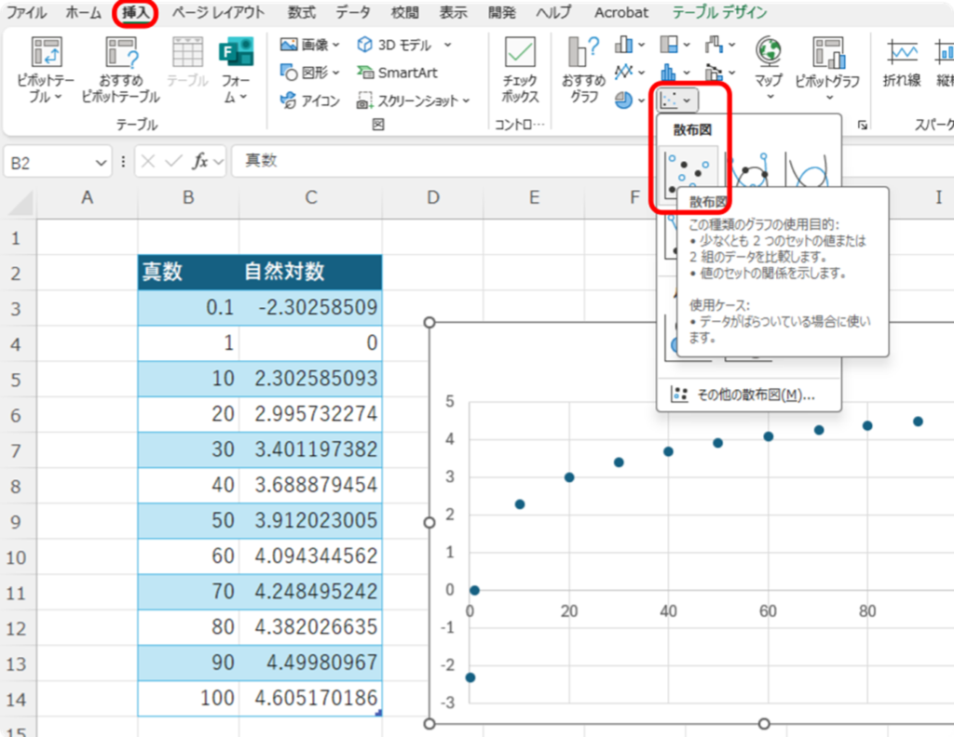This screenshot has height=737, width=954.
Task: Click the chart's bottom-middle resize handle
Action: pyautogui.click(x=764, y=724)
